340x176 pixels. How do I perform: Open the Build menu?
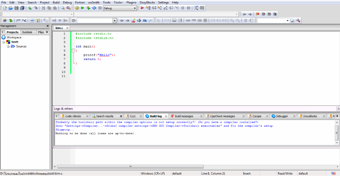coord(56,2)
